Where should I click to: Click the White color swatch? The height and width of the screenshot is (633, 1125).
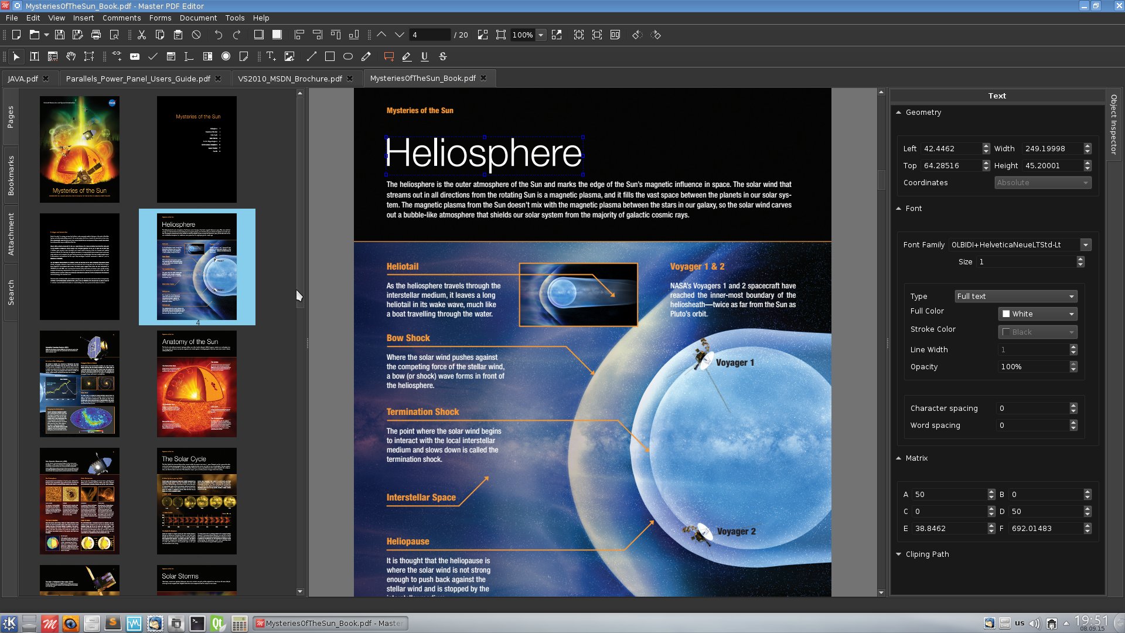(x=1005, y=313)
